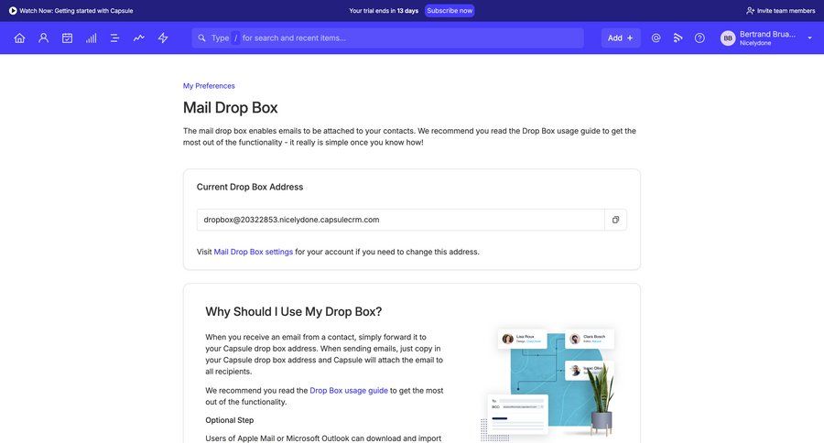Click the 'Why Should I Use My Drop Box?' heading
Viewport: 824px width, 443px height.
(293, 311)
